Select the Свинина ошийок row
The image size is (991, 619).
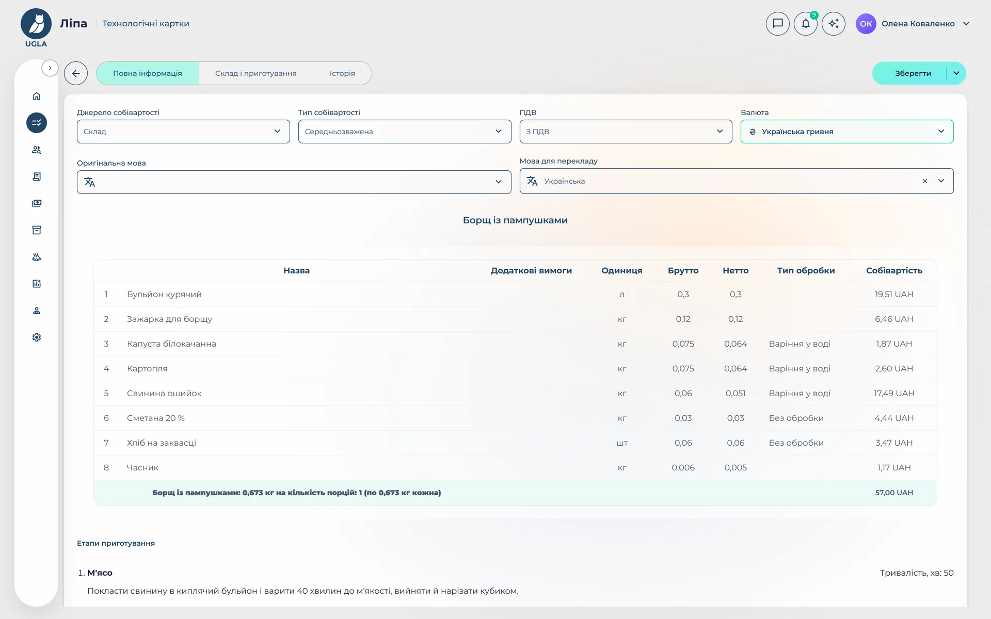(515, 393)
